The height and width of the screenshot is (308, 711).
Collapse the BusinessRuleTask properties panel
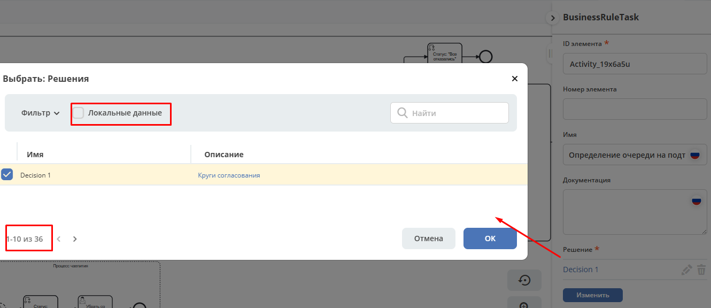click(552, 18)
